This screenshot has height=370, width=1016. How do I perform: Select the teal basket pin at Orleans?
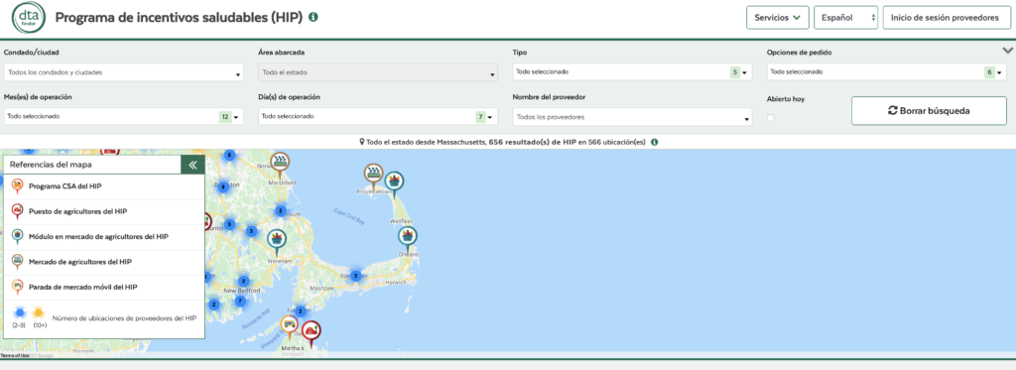pos(408,238)
